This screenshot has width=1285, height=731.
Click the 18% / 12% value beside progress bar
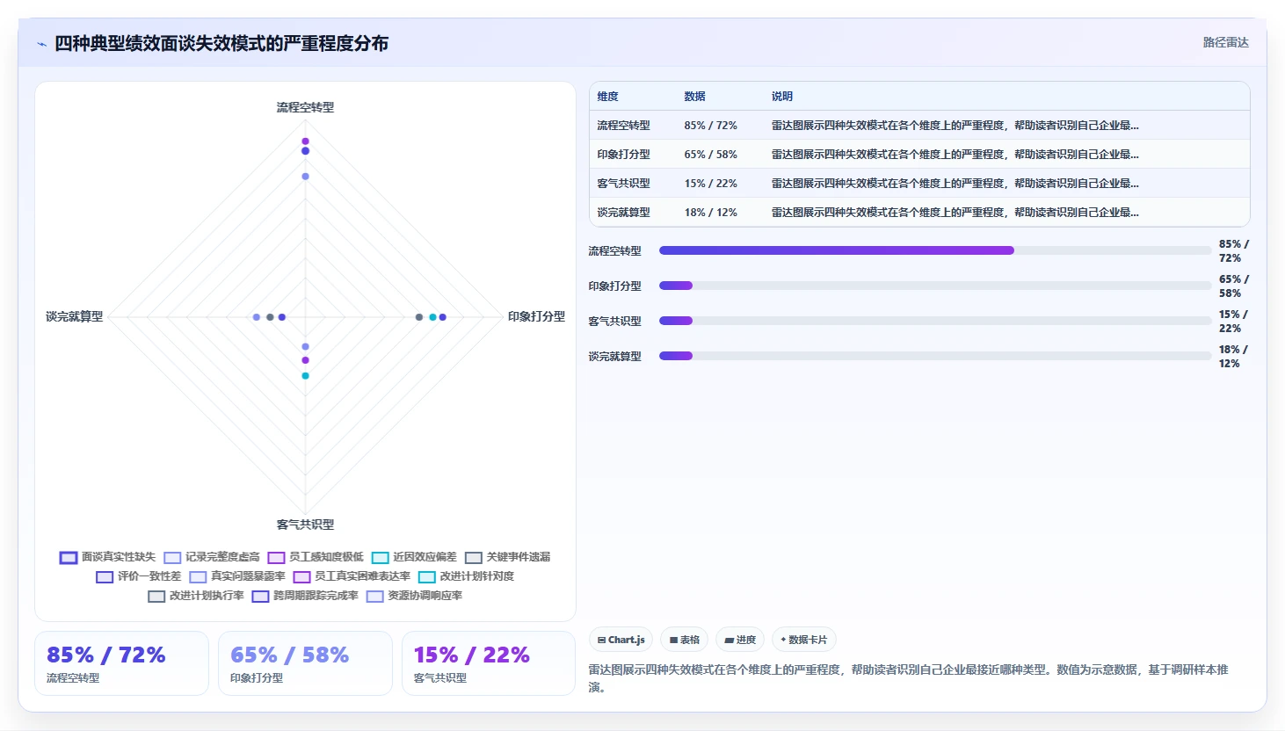pos(1233,356)
